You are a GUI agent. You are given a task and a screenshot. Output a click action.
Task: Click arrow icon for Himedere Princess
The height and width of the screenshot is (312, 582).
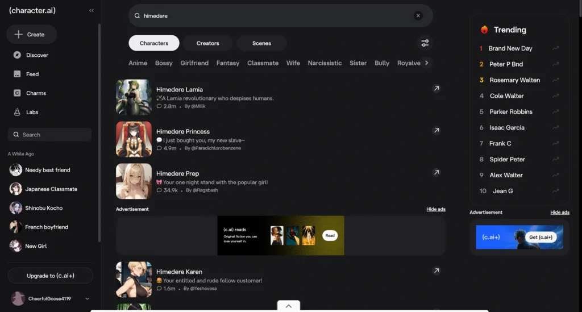point(436,130)
